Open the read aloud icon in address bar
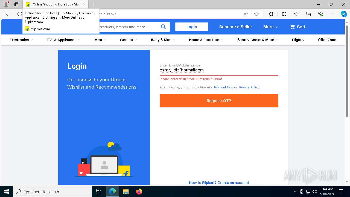 pos(246,14)
